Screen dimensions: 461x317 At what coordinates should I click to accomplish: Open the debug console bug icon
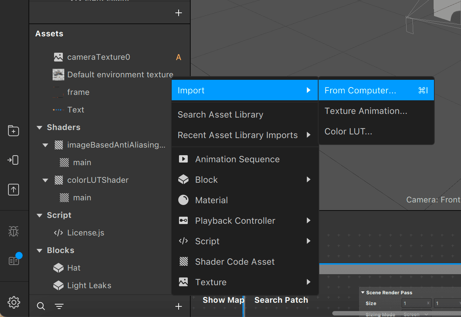coord(14,231)
